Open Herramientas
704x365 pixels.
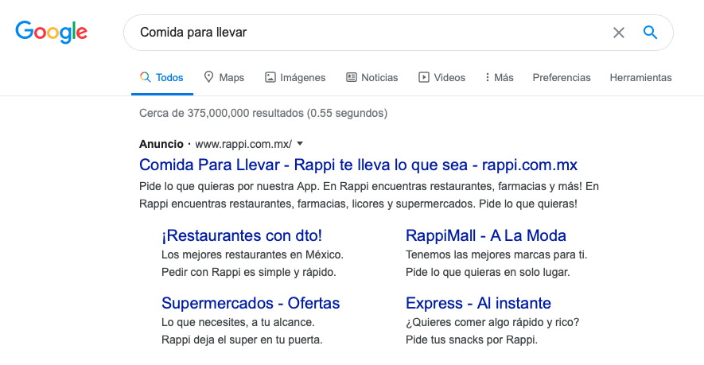640,77
